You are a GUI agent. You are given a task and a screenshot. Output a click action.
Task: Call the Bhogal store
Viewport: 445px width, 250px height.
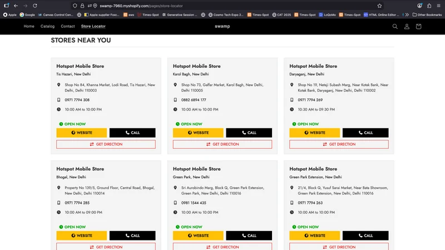coord(132,236)
